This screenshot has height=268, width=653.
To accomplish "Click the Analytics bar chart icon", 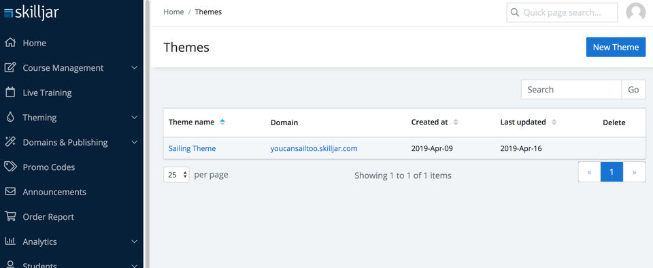I will click(x=10, y=241).
